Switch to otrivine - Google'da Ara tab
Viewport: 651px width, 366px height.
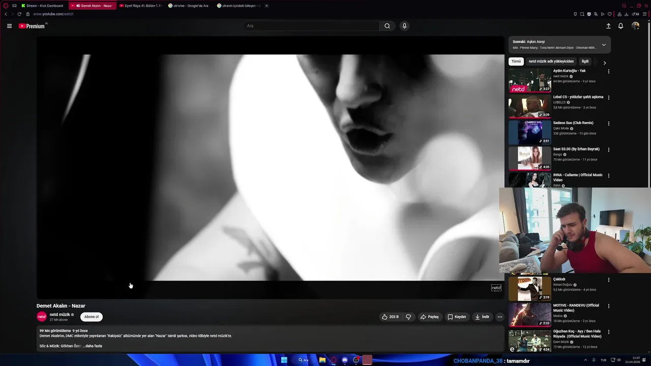click(190, 6)
